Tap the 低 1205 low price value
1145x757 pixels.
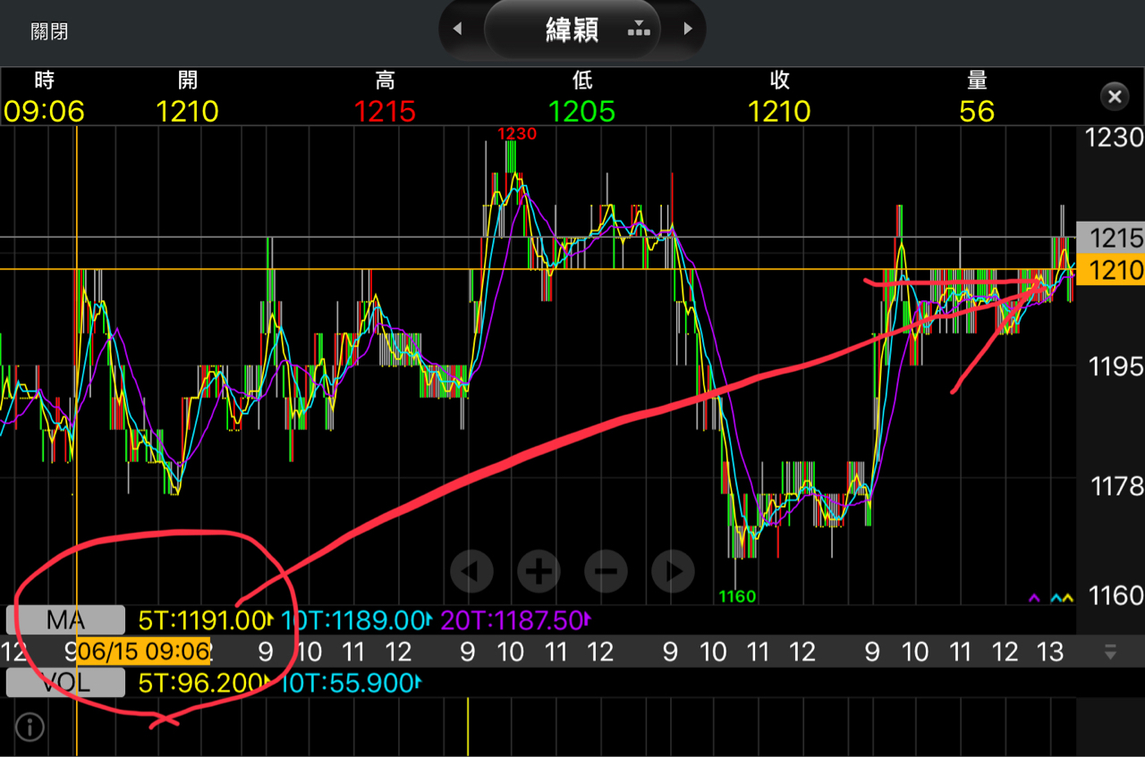[582, 112]
